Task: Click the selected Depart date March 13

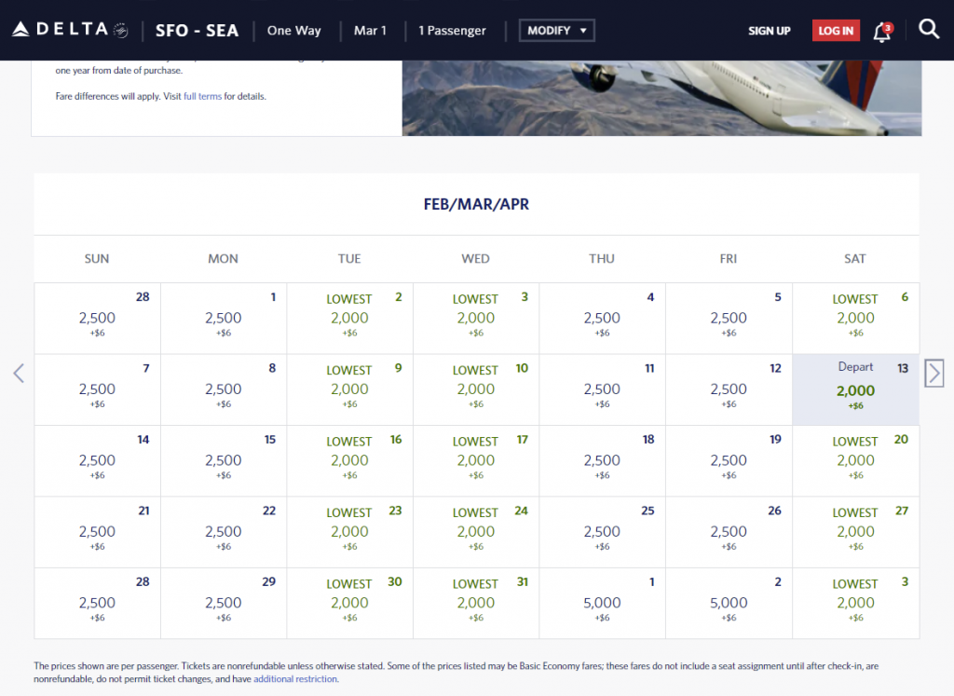Action: [854, 389]
